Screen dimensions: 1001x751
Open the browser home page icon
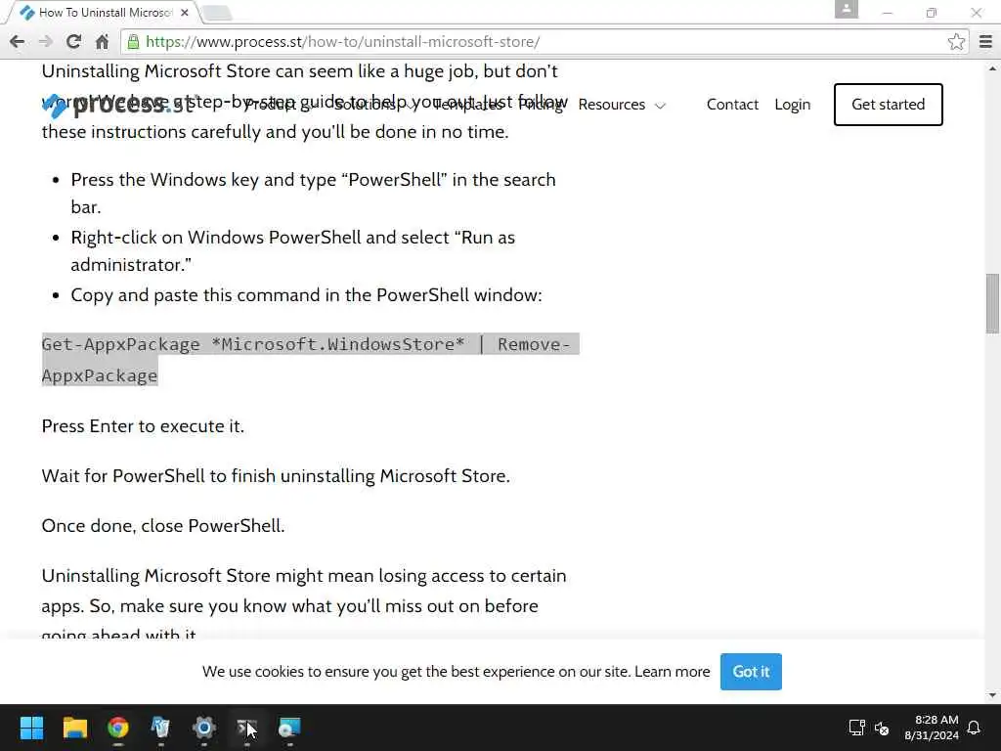point(102,41)
